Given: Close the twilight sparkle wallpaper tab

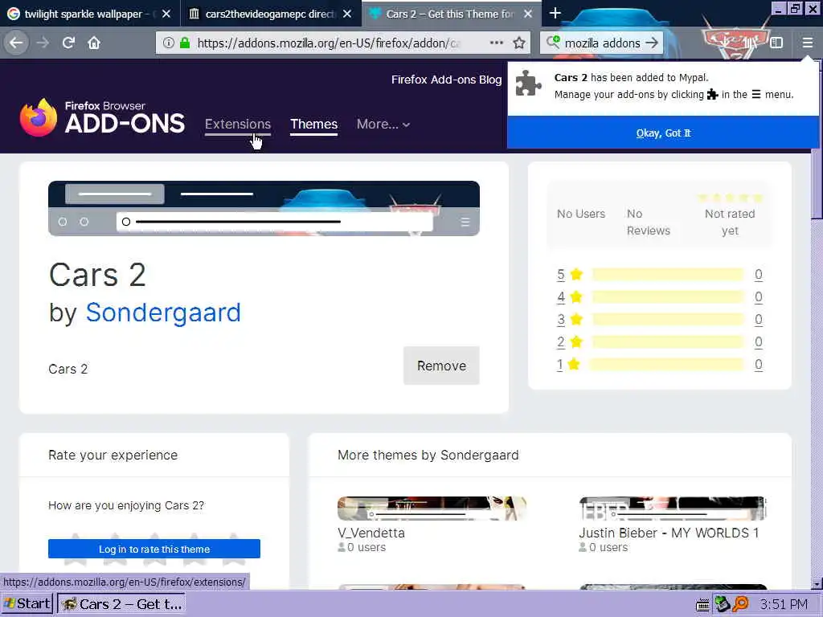Looking at the screenshot, I should tap(166, 14).
